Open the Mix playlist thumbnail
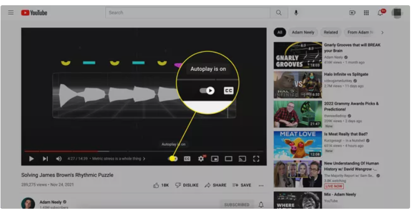This screenshot has width=419, height=215. coord(298,200)
